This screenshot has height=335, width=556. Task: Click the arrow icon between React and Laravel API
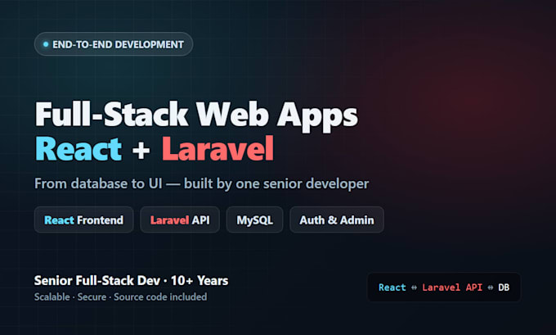pyautogui.click(x=414, y=287)
